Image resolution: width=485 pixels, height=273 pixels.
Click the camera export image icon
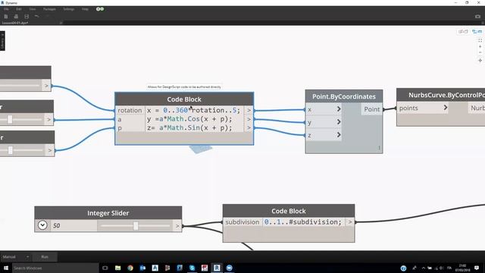pos(477,17)
